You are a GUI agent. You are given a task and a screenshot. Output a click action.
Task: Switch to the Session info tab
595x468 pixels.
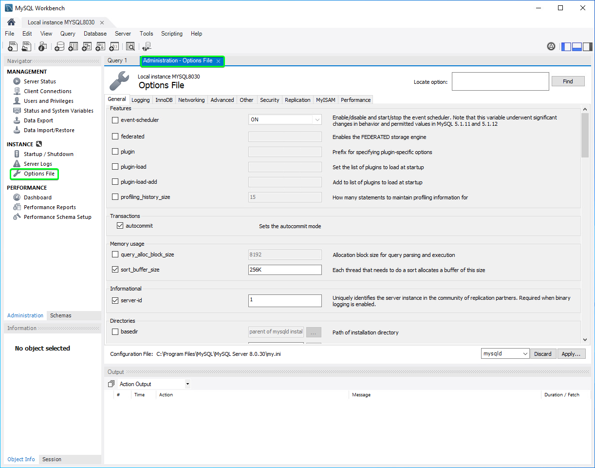pyautogui.click(x=52, y=459)
